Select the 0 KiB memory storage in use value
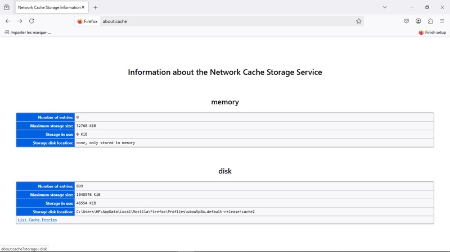This screenshot has width=450, height=252. 82,134
